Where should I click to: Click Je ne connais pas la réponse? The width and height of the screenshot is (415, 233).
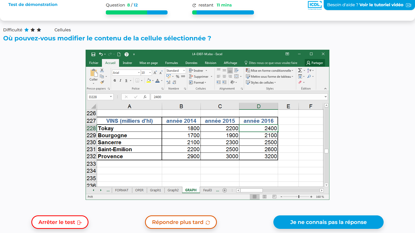[x=328, y=222]
